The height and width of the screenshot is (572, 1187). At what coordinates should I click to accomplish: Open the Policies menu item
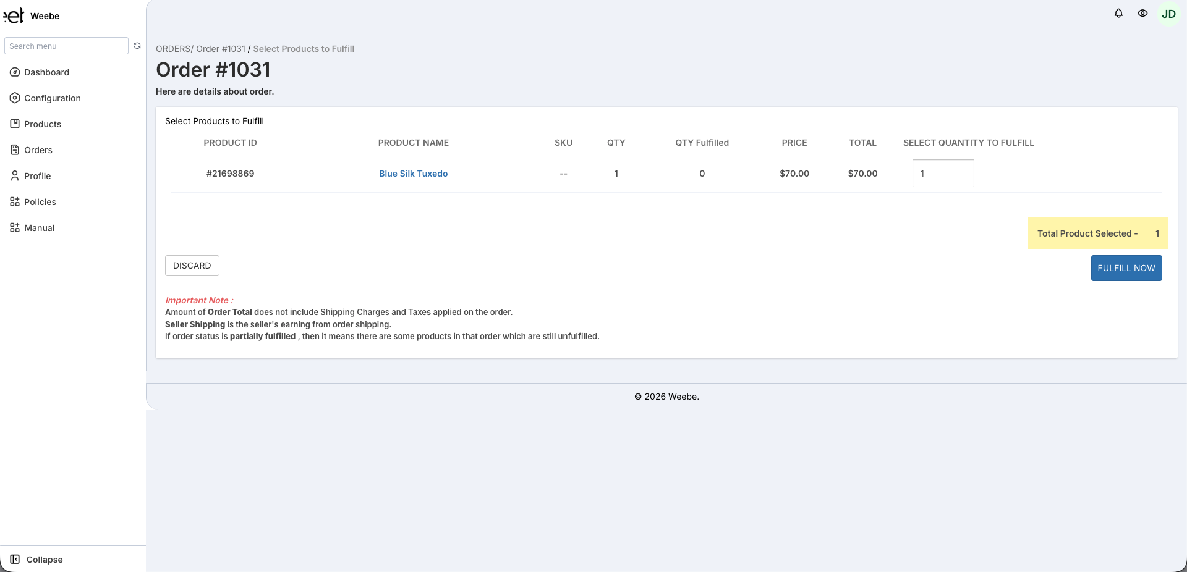[x=40, y=202]
